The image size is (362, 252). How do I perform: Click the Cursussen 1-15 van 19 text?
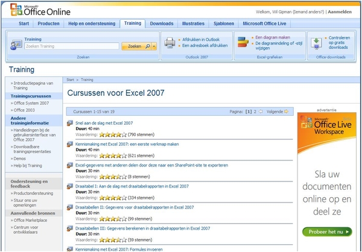click(x=94, y=112)
